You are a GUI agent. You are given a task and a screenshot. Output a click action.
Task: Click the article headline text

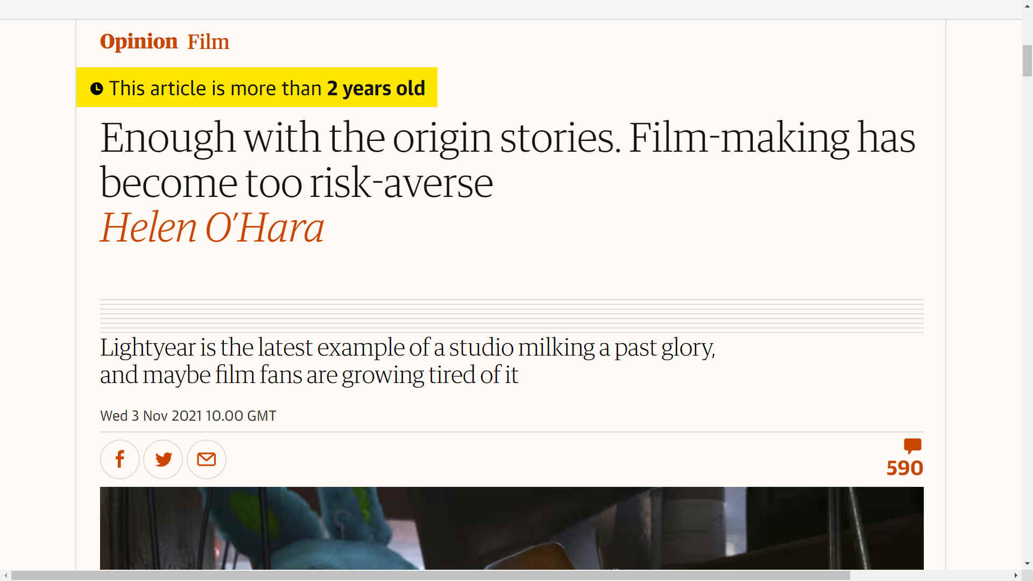pos(507,160)
